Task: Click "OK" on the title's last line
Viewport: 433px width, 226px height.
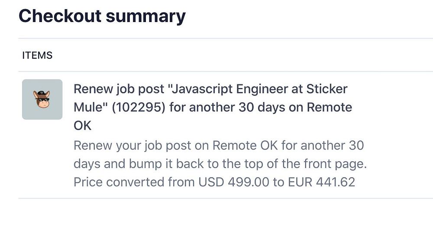Action: coord(82,125)
